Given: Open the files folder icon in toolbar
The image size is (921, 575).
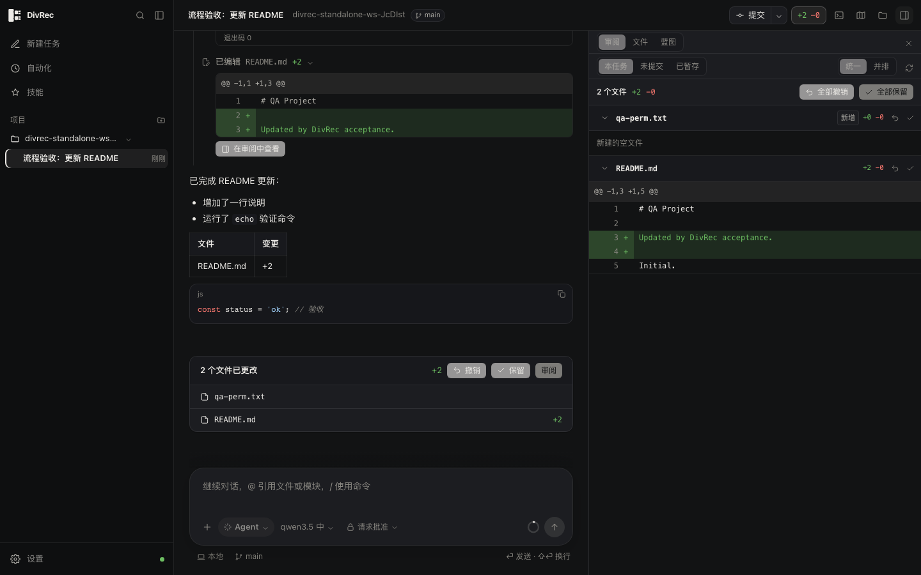Looking at the screenshot, I should (883, 15).
